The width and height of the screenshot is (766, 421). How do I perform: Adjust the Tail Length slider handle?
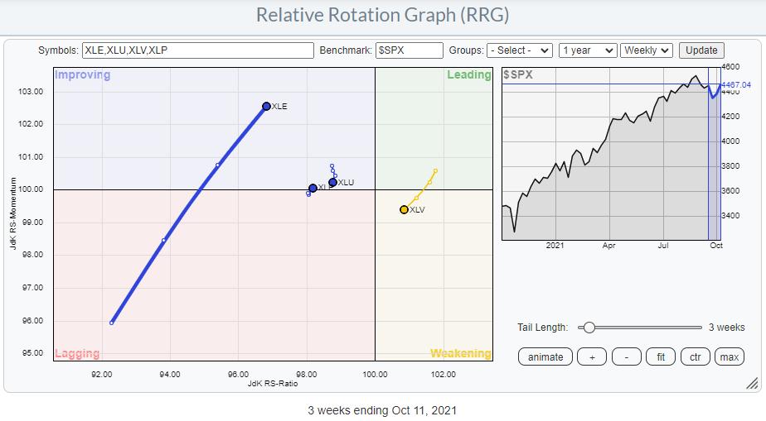click(x=589, y=328)
